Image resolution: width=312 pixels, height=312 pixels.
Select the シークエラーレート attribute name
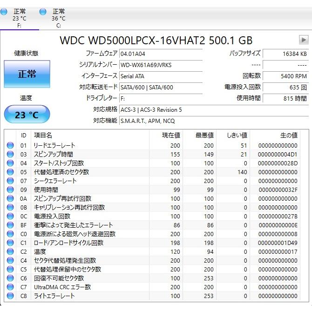[55, 181]
